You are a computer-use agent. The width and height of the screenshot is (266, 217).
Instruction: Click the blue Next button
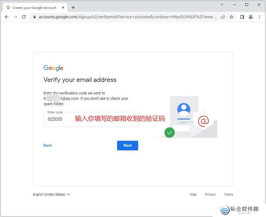click(128, 145)
